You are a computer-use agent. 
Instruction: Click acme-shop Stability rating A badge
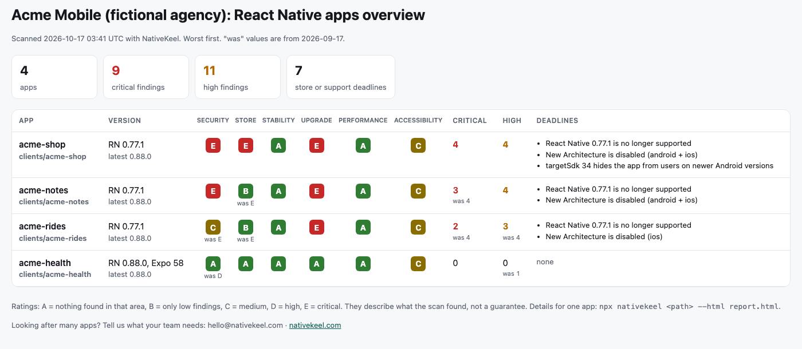[278, 145]
